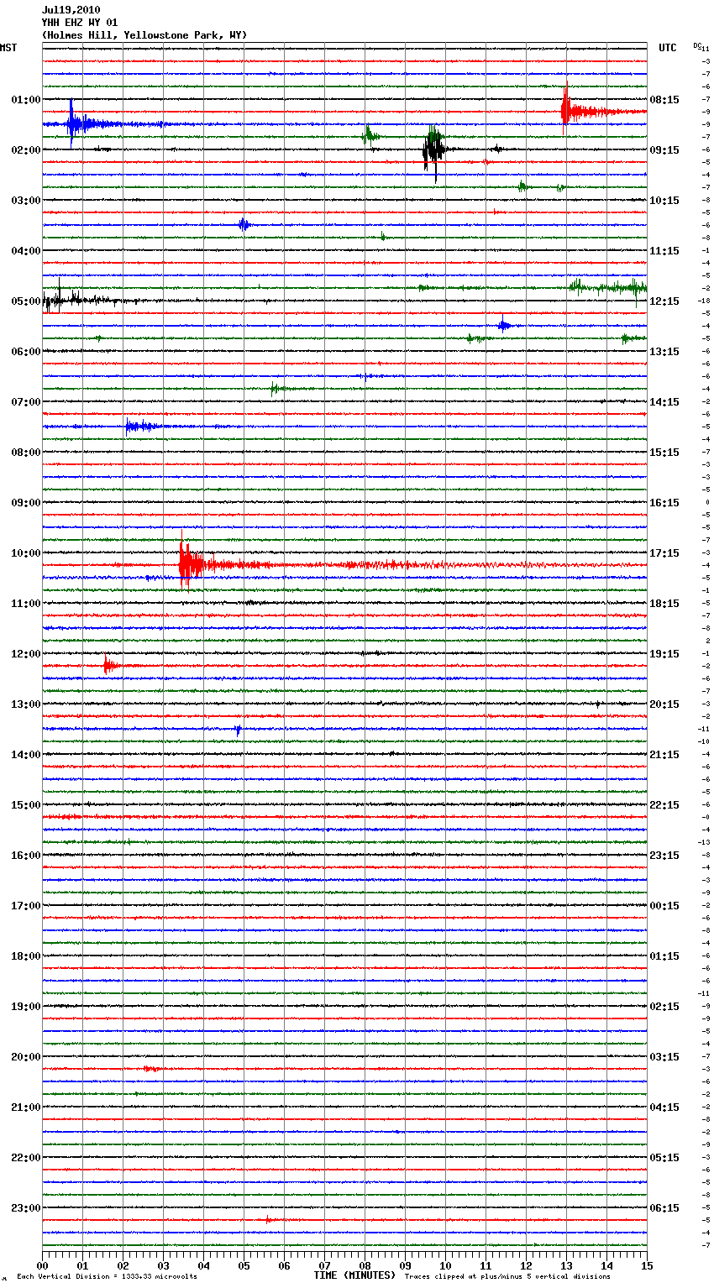Click the '07' minute tick label
Screen dimensions: 714x1288
pos(324,1265)
